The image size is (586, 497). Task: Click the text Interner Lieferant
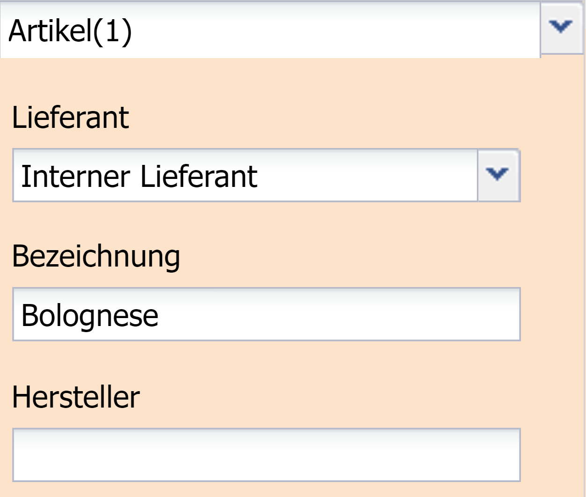coord(139,176)
